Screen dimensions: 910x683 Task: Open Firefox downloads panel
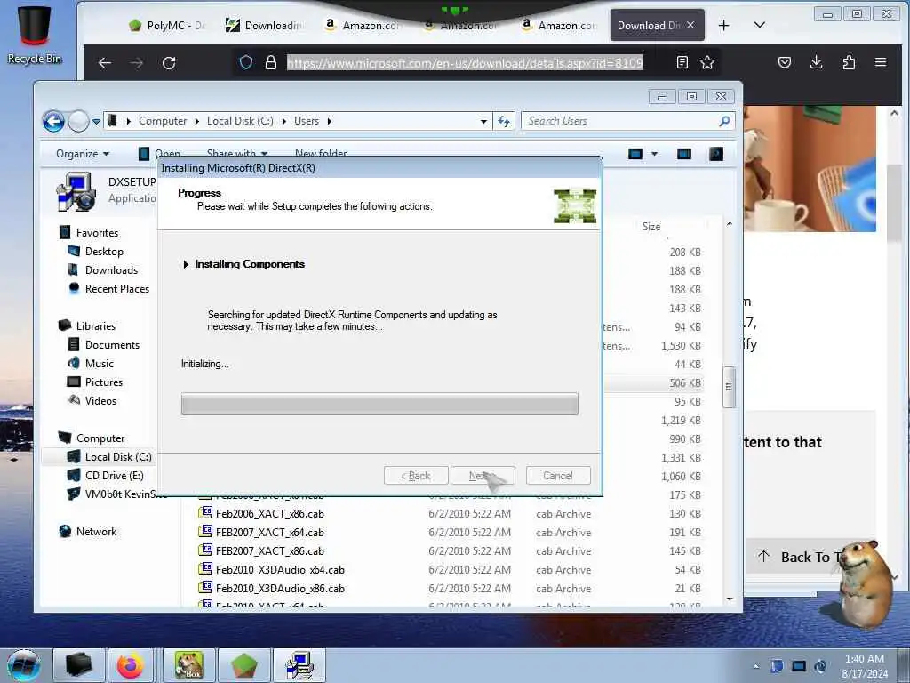[816, 62]
